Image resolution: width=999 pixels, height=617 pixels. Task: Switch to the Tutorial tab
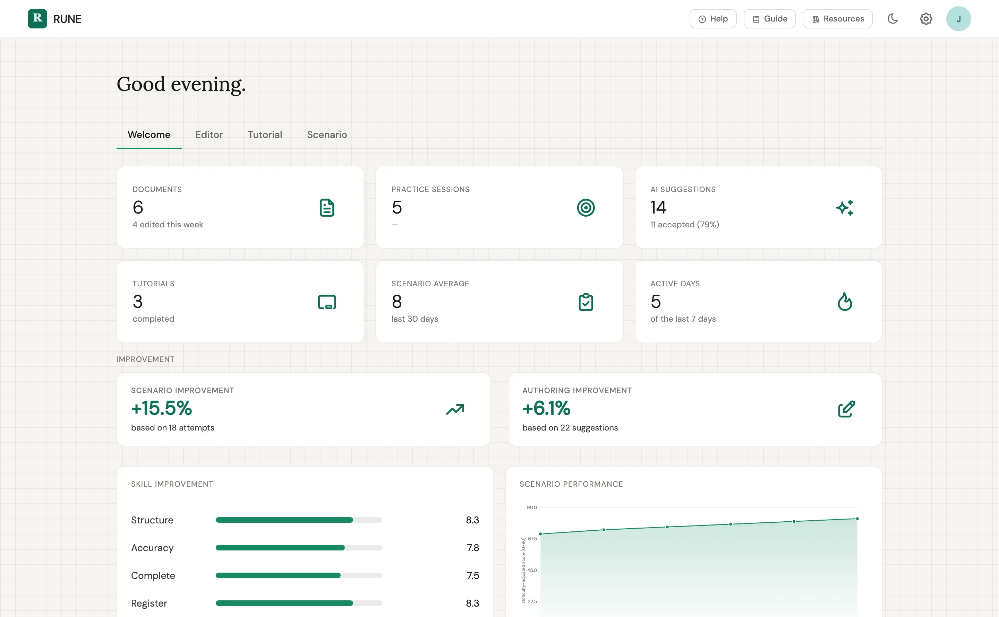(265, 134)
